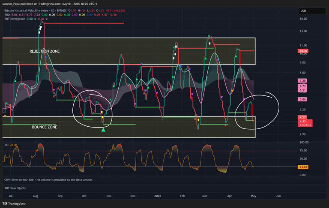
Task: Click the current price 4.53 countdown label
Action: coord(305,123)
